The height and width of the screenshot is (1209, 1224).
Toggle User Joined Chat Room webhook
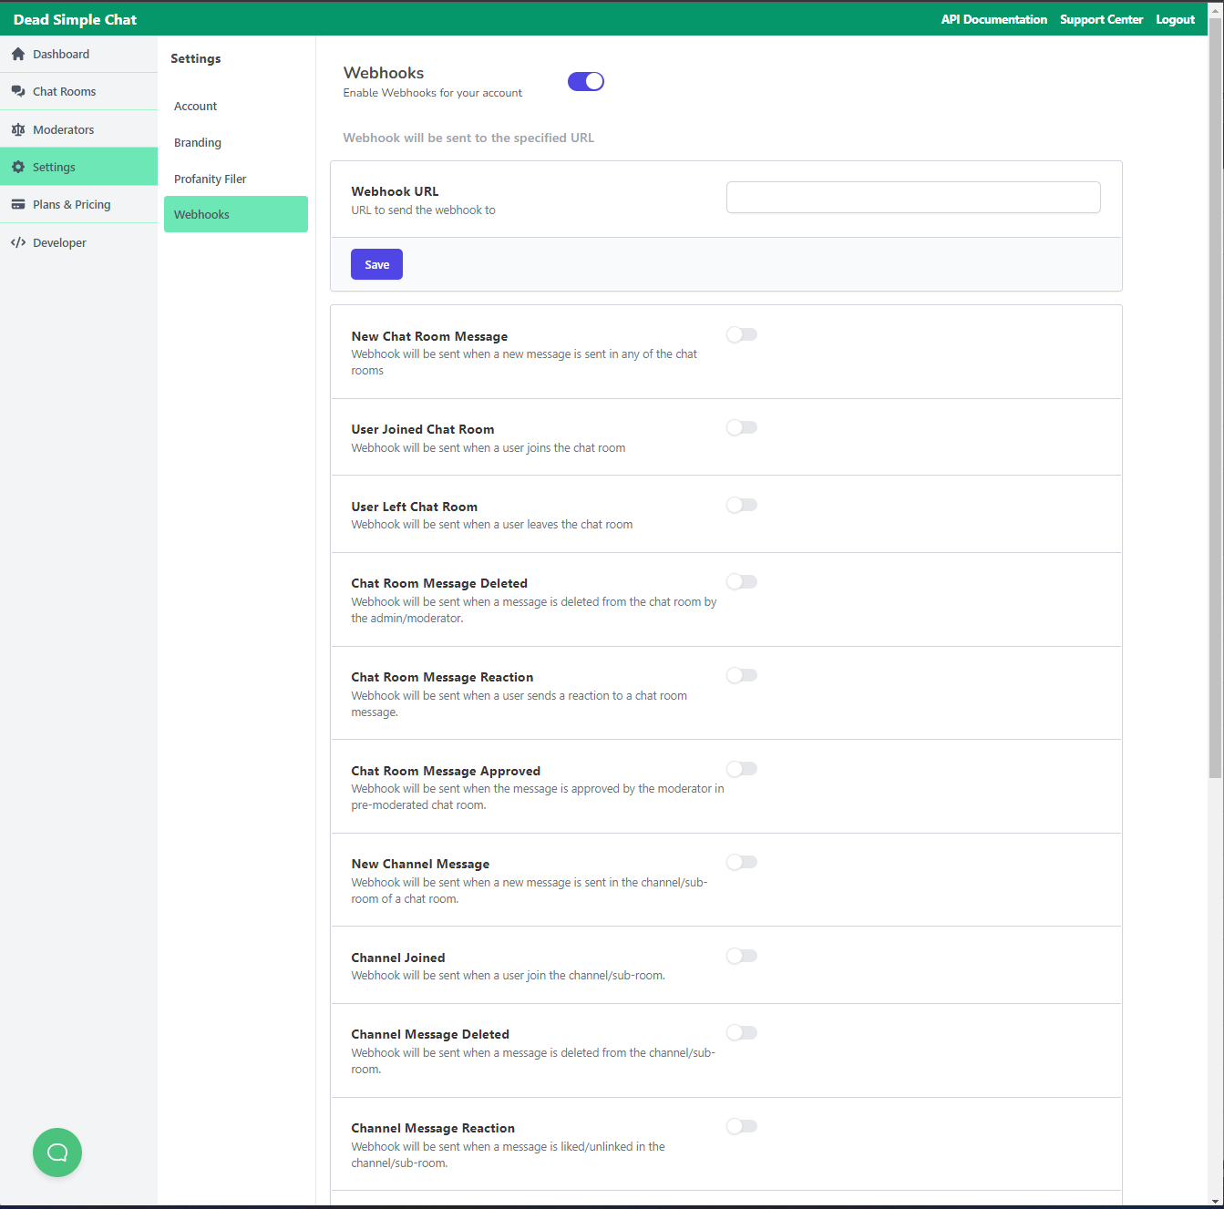[x=742, y=427]
